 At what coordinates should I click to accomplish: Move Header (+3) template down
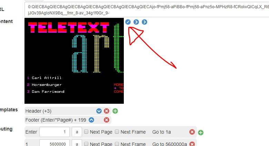click(99, 111)
